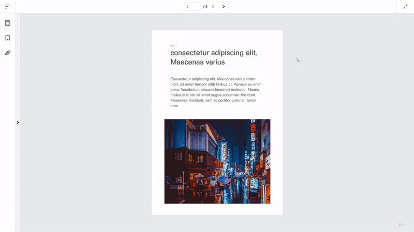Show the bookmarks panel
This screenshot has width=414, height=232.
coord(8,38)
